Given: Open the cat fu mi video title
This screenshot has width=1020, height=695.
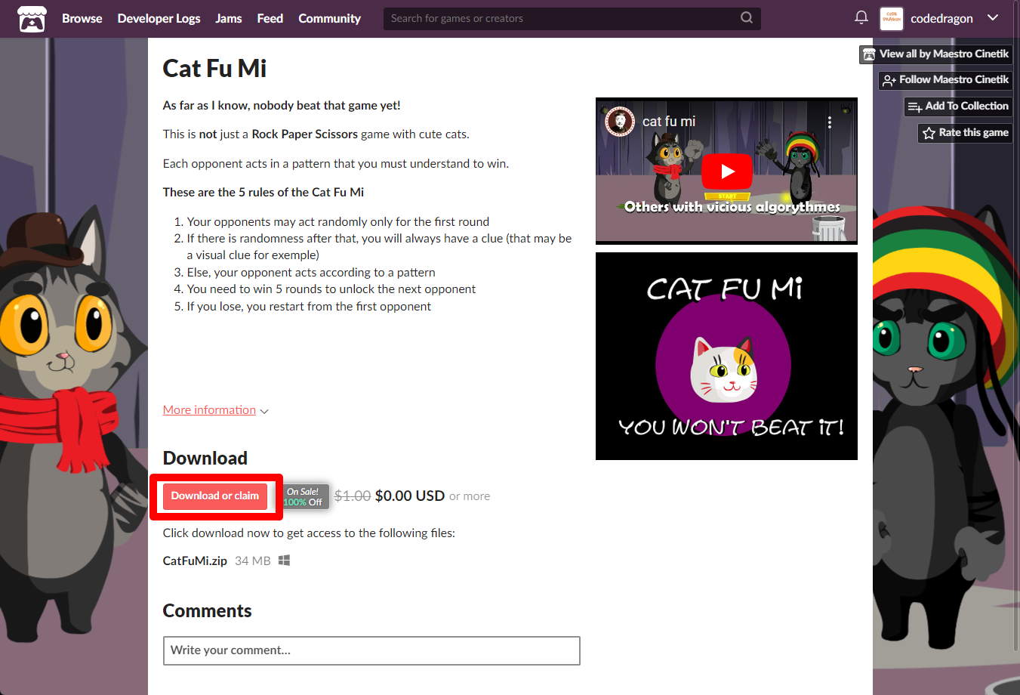Looking at the screenshot, I should [669, 122].
